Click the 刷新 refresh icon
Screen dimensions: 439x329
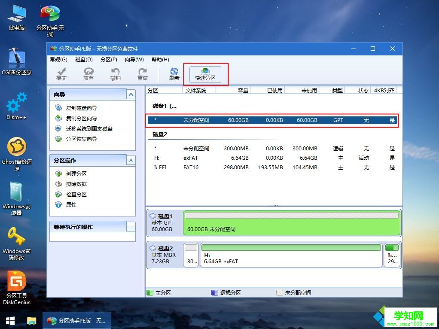(x=174, y=74)
